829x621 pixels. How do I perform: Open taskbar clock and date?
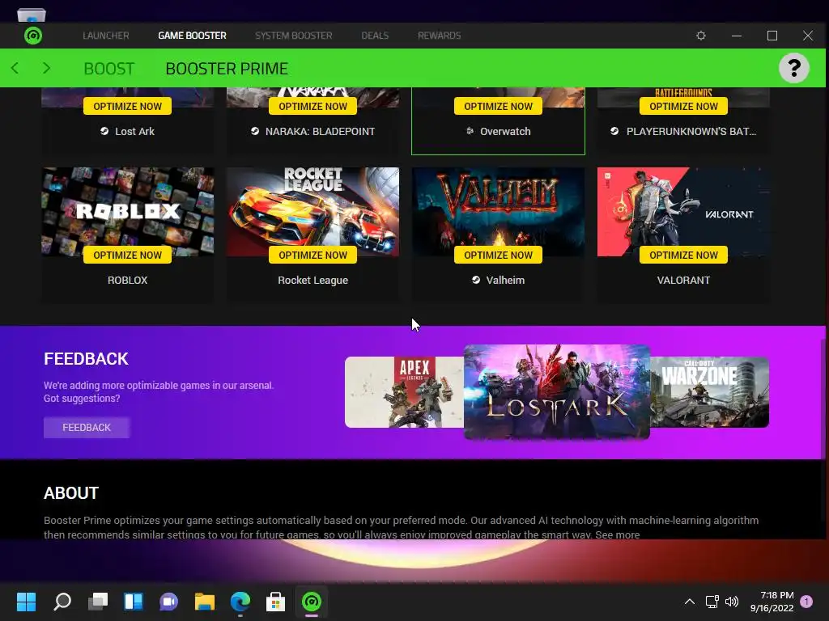pyautogui.click(x=772, y=602)
